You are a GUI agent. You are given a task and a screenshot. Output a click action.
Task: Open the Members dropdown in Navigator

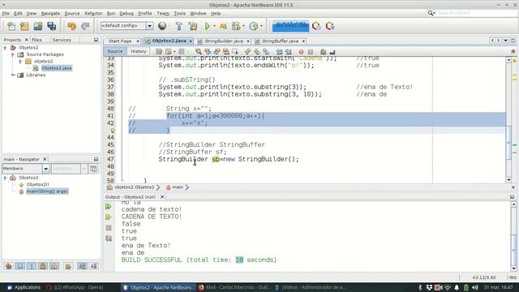(45, 169)
